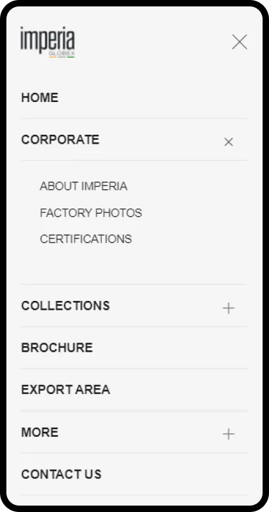Open the ABOUT IMPERIA submenu link
The width and height of the screenshot is (269, 512).
(x=83, y=186)
